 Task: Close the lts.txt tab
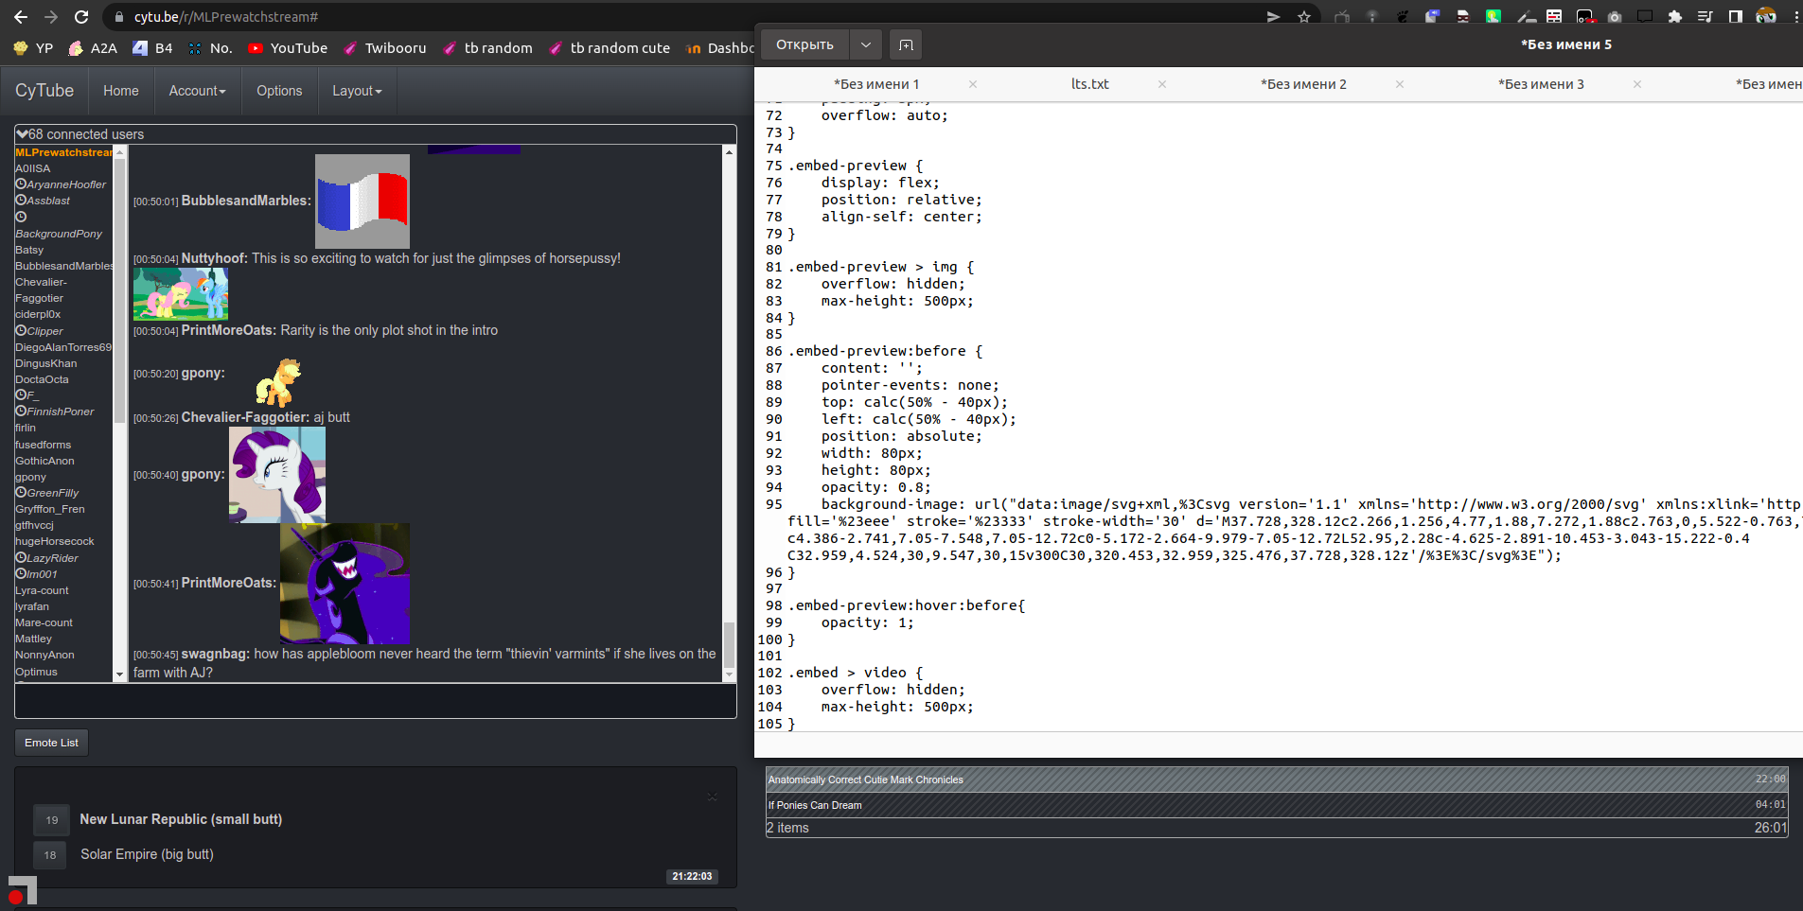pyautogui.click(x=1162, y=84)
